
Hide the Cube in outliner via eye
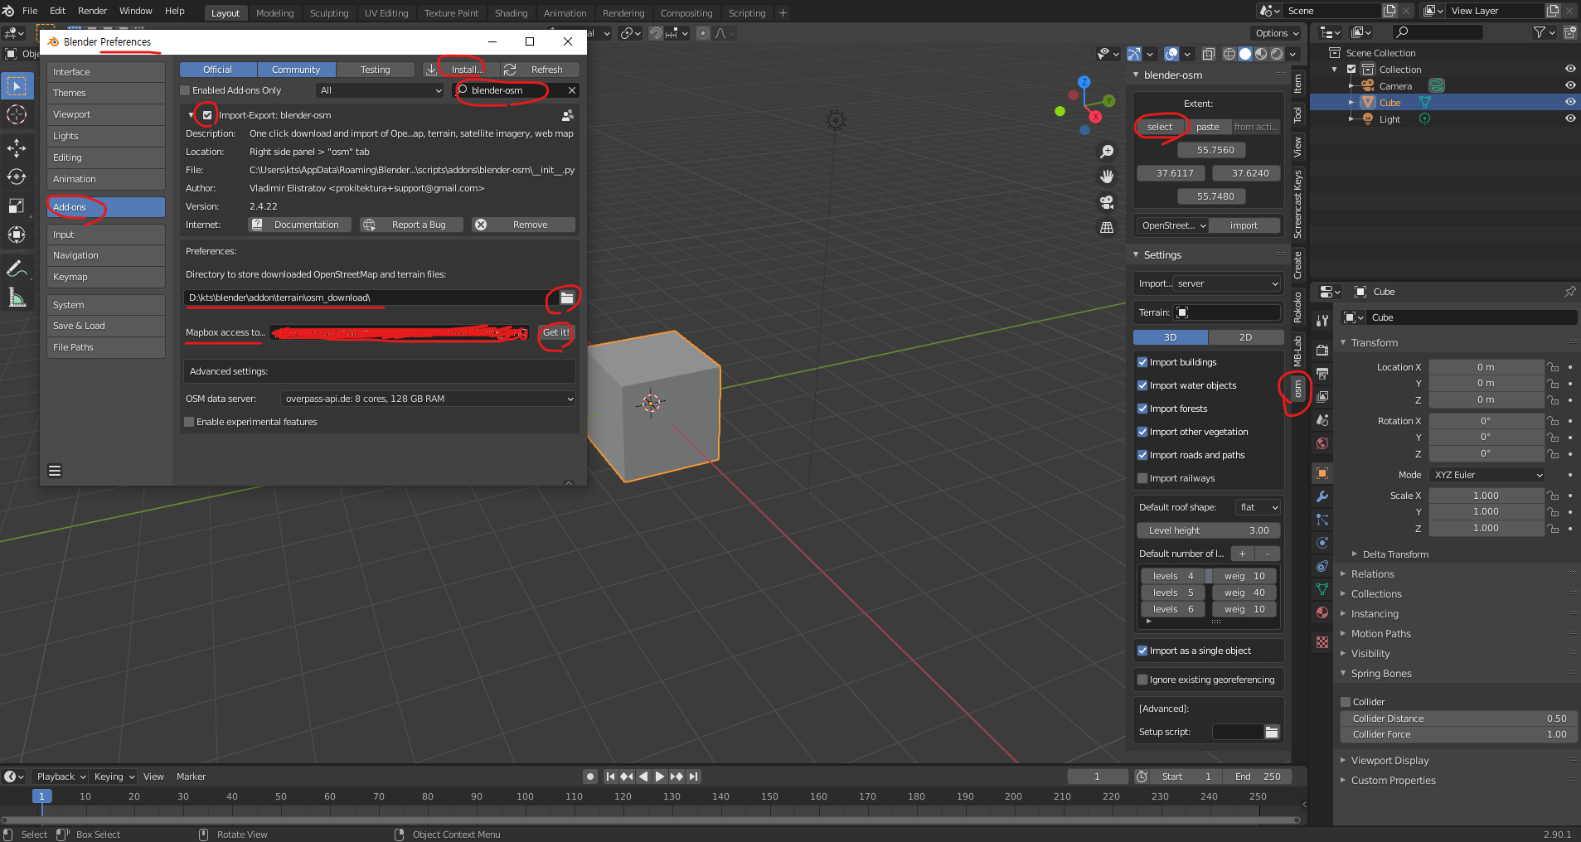(1570, 102)
